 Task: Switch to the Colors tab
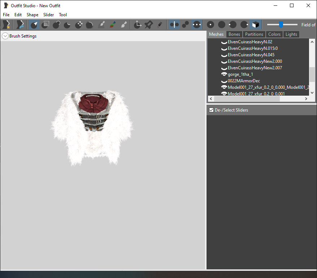click(x=274, y=34)
